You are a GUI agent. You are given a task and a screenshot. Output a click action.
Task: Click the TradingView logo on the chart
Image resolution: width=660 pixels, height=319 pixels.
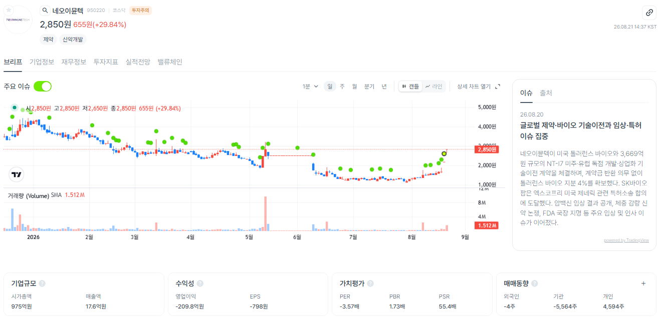coord(17,174)
